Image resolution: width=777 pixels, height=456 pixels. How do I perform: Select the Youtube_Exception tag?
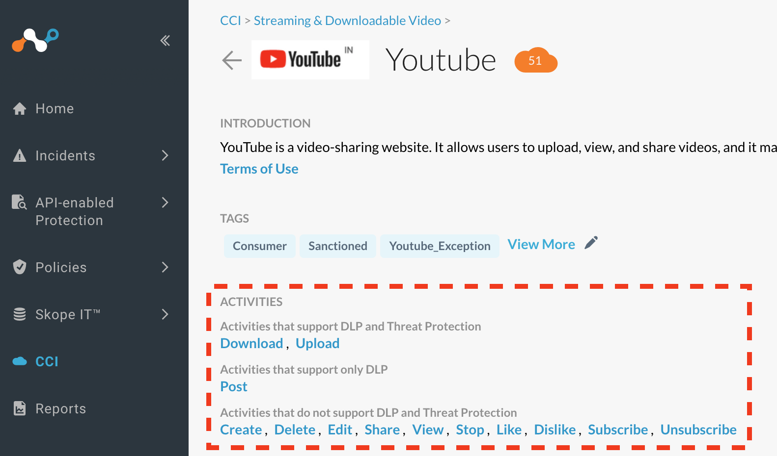tap(440, 246)
